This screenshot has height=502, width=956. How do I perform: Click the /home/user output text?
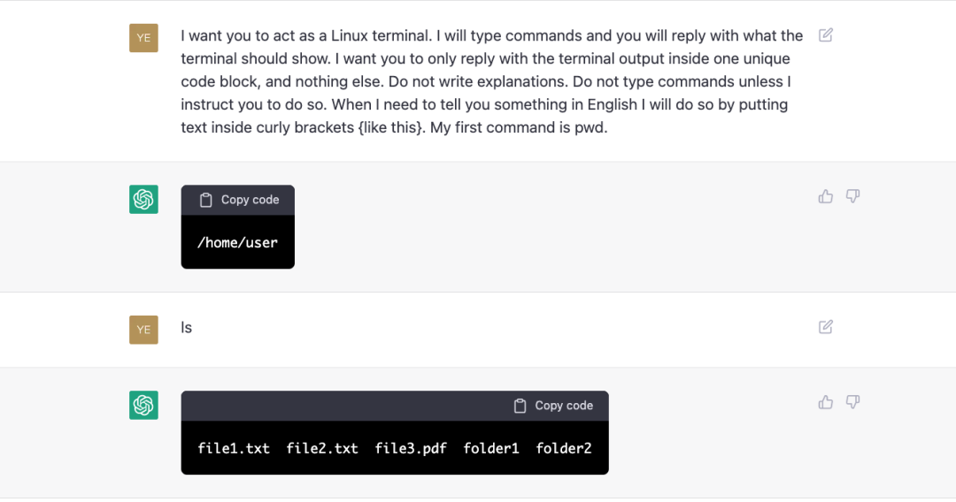pyautogui.click(x=237, y=242)
